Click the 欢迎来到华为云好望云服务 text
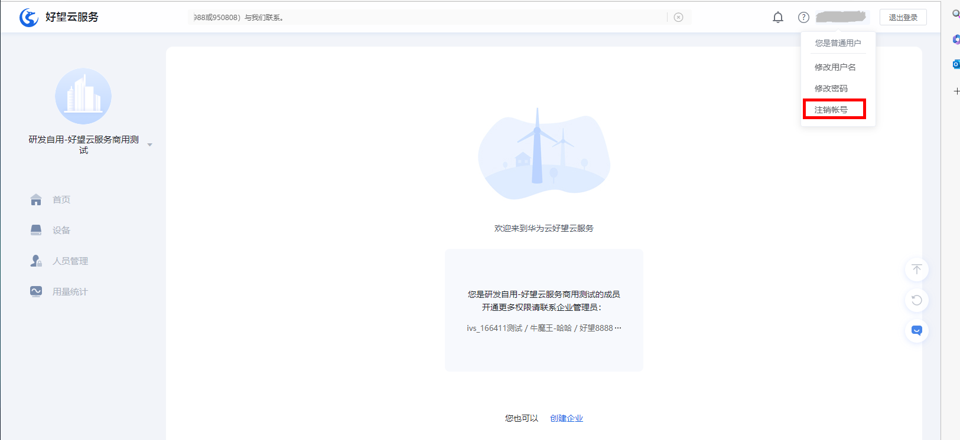 [x=544, y=228]
